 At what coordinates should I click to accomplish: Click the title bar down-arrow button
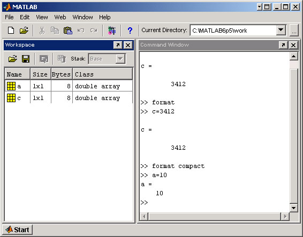click(x=260, y=7)
